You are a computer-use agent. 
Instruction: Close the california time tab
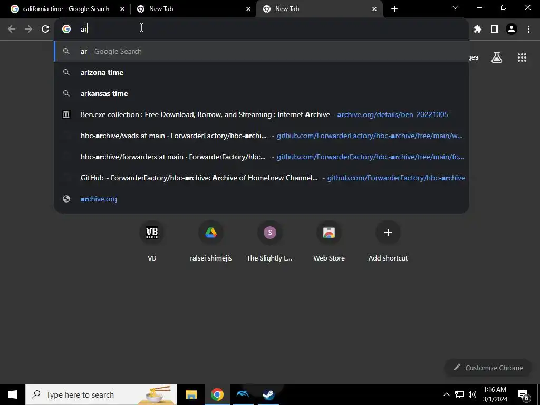pyautogui.click(x=122, y=9)
